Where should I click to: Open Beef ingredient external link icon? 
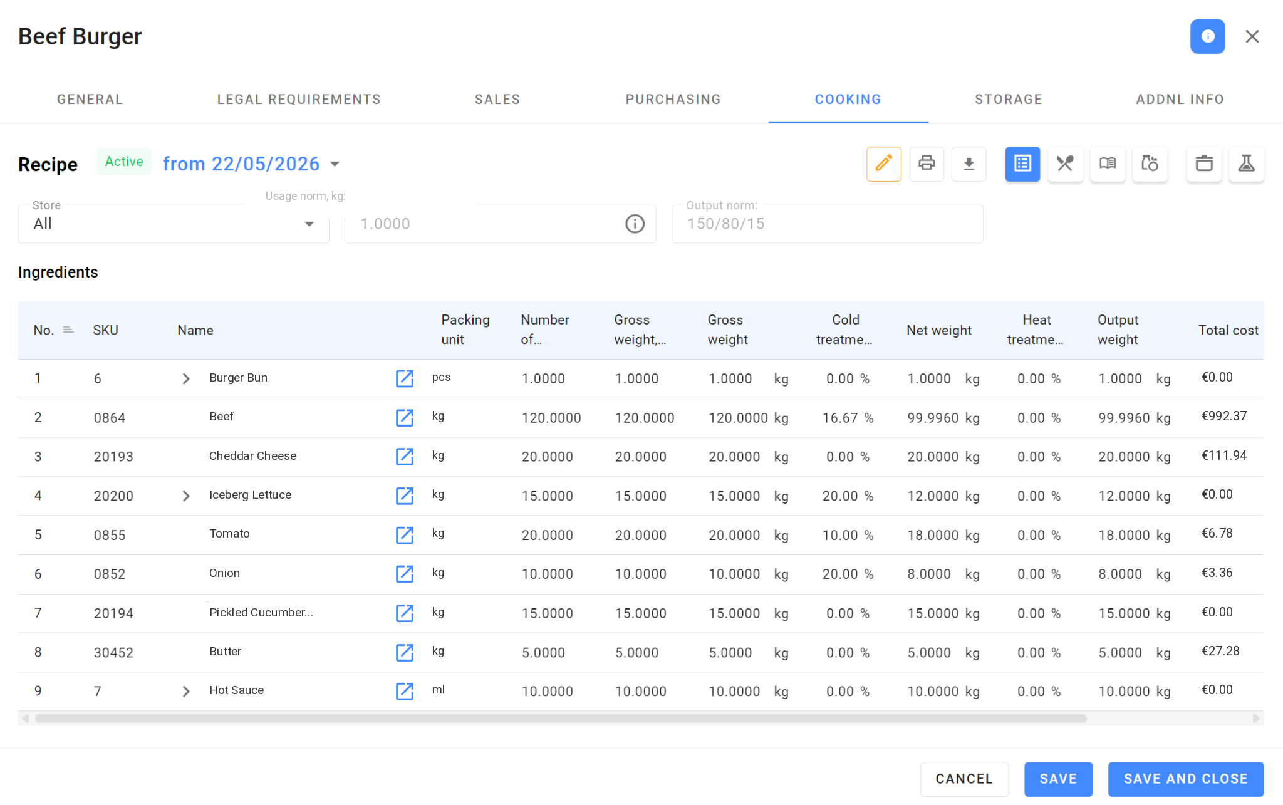click(405, 418)
